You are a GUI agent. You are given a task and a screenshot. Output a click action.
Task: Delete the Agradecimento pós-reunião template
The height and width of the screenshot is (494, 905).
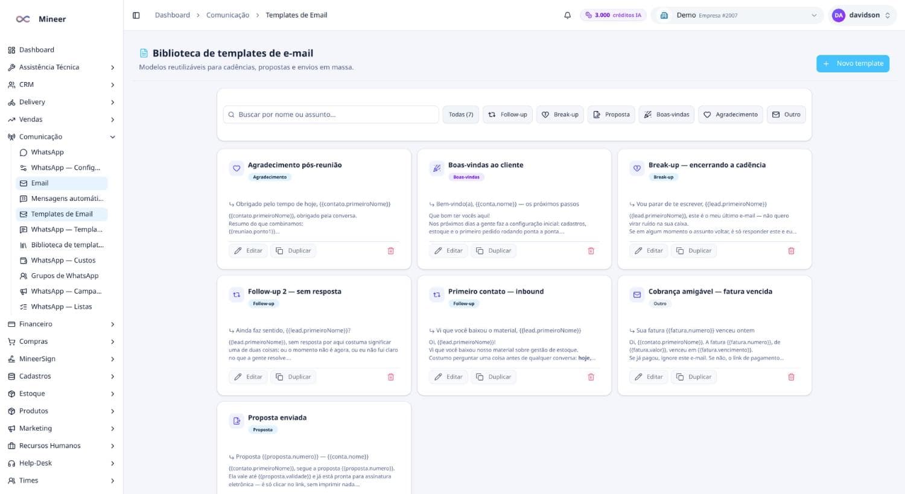pyautogui.click(x=391, y=251)
